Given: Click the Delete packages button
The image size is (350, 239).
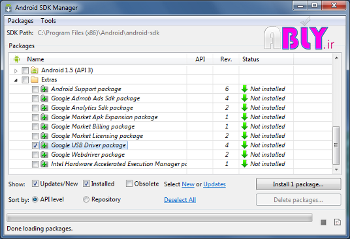Looking at the screenshot, I should (x=298, y=200).
